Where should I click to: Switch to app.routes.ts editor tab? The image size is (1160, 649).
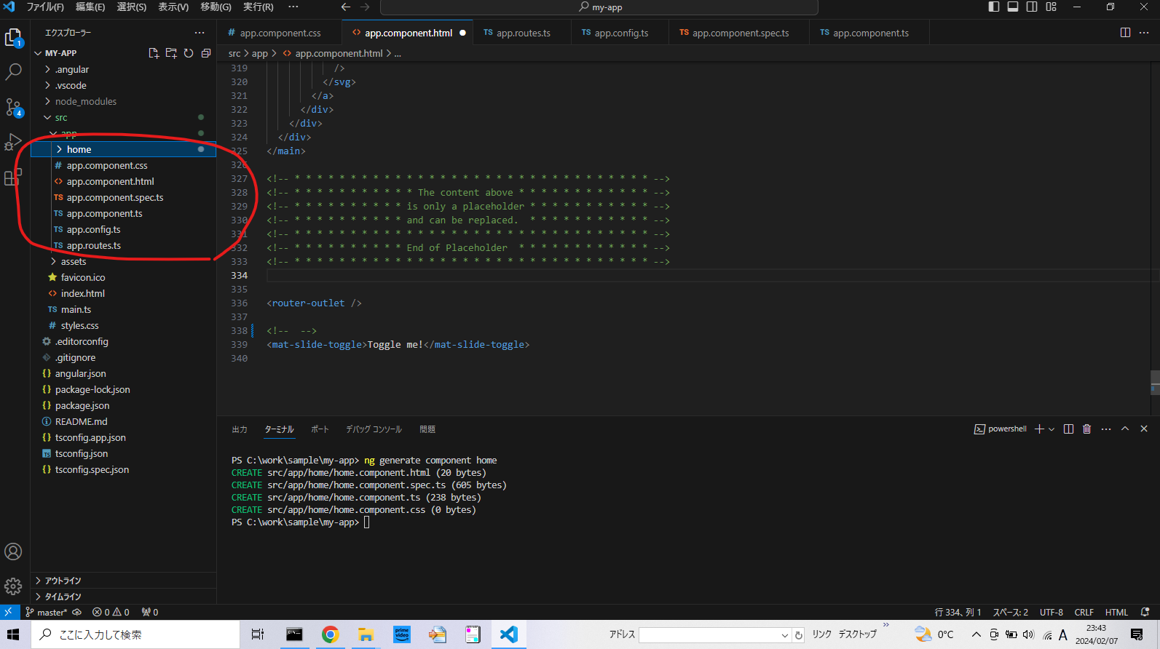click(523, 33)
